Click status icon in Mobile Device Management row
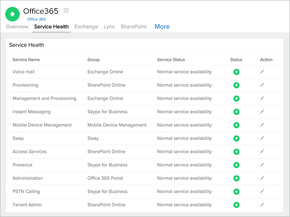Screen dimensions: 290x217 click(x=236, y=125)
